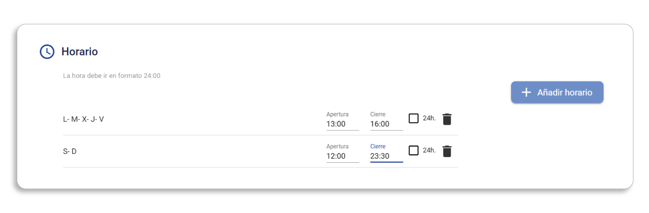This screenshot has height=213, width=649.
Task: Click the Cierre label above 16:00
Action: (378, 114)
